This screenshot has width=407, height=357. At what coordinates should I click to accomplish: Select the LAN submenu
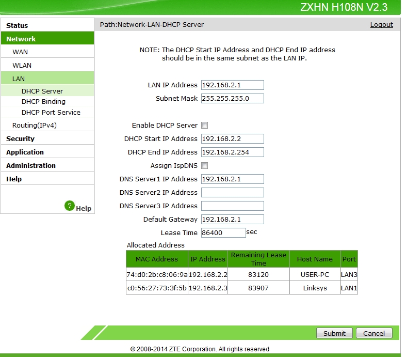tap(47, 79)
